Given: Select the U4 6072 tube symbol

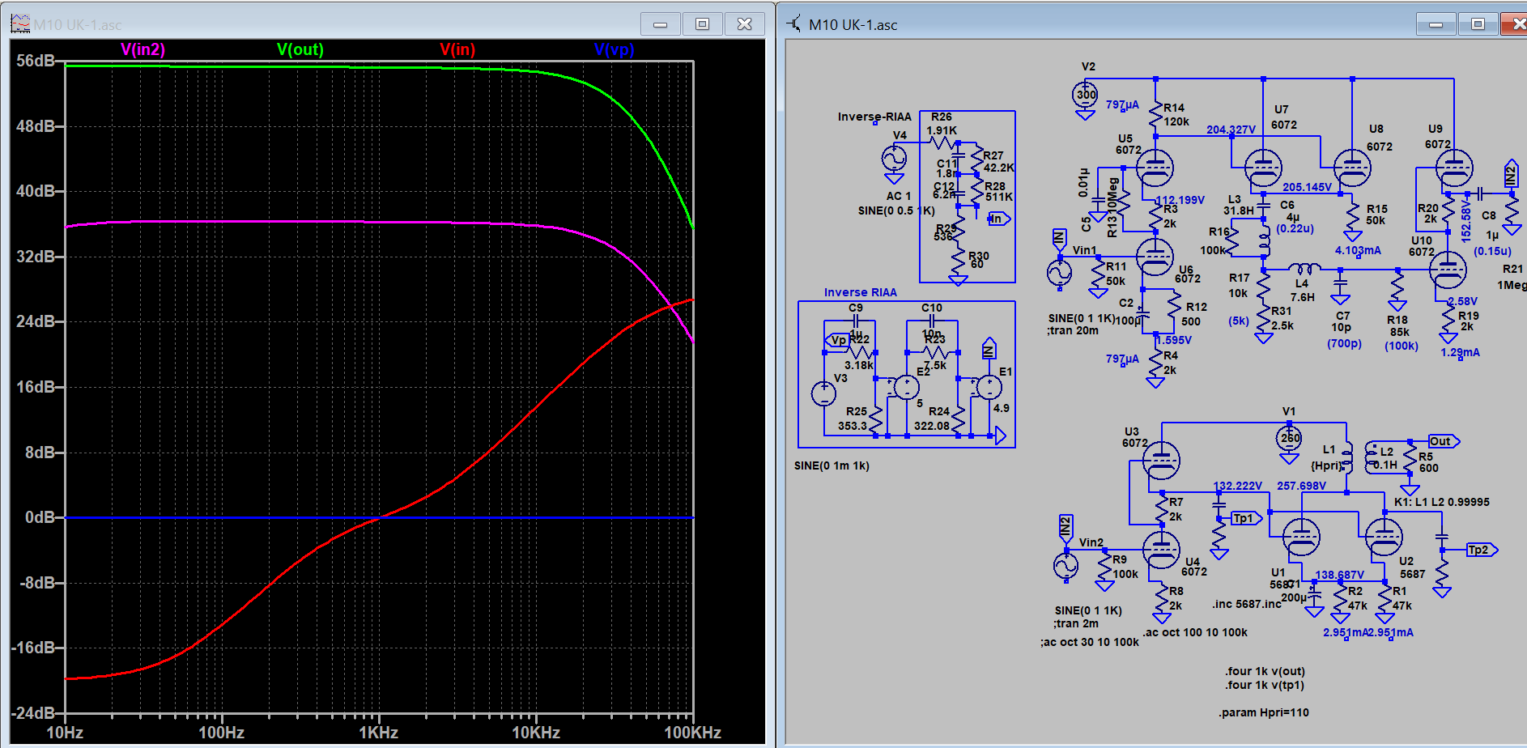Looking at the screenshot, I should coord(1161,549).
